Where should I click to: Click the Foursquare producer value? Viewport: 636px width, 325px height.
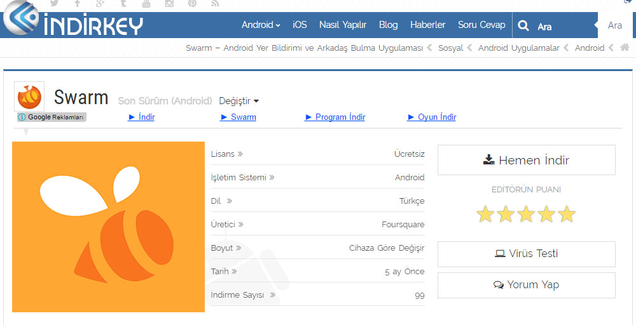pos(403,224)
